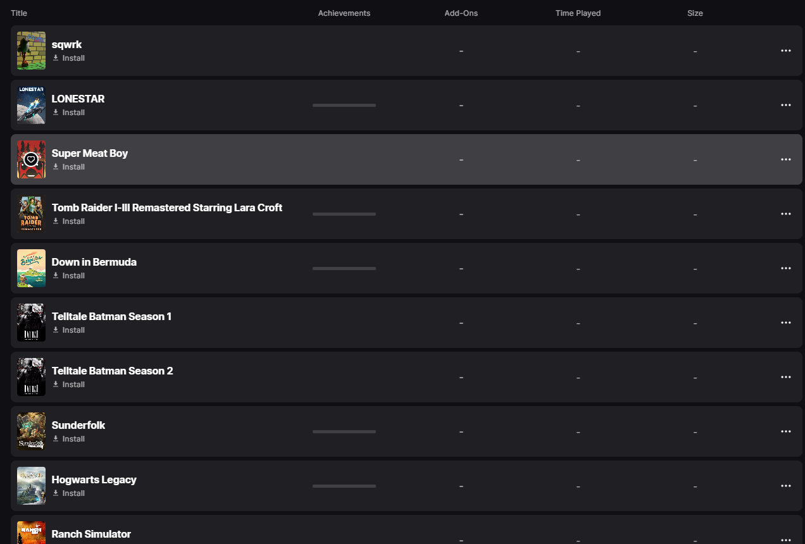This screenshot has height=544, width=805.
Task: Open the Hogwarts Legacy cover thumbnail
Action: click(x=31, y=486)
